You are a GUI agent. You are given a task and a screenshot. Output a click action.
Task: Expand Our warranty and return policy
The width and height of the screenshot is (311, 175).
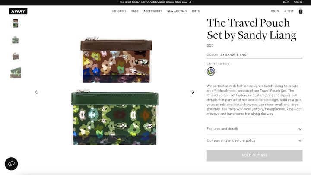pos(254,140)
